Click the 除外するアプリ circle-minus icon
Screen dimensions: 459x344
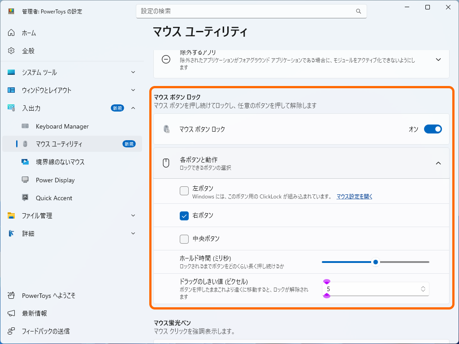[166, 60]
